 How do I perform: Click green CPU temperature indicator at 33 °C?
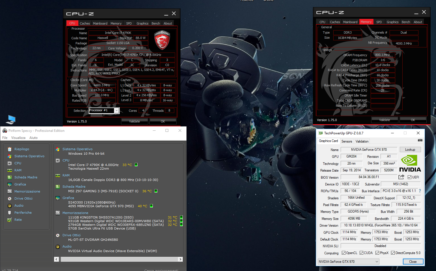pyautogui.click(x=136, y=165)
